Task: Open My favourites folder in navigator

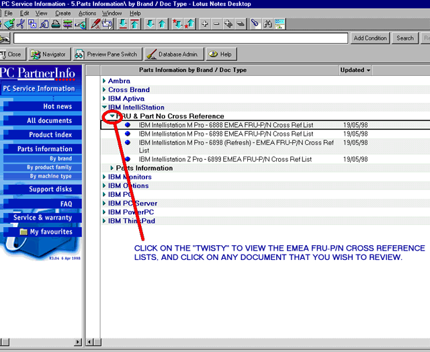Action: (46, 232)
